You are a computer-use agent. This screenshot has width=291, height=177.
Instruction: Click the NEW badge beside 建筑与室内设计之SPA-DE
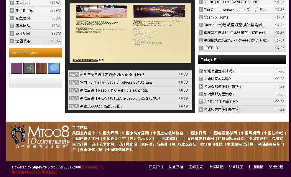74,74
